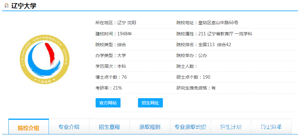Click the text 所在地区：辽宁 沈阳
299x135 pixels.
pos(116,23)
